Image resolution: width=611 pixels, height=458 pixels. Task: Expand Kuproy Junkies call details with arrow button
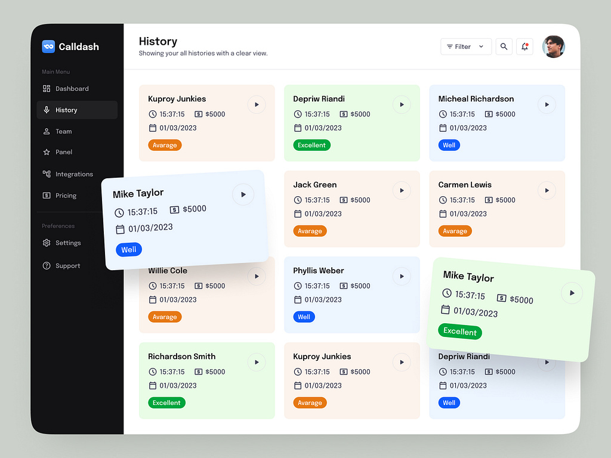coord(257,104)
